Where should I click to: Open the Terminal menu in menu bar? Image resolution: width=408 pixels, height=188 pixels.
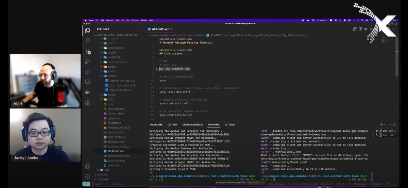click(135, 20)
